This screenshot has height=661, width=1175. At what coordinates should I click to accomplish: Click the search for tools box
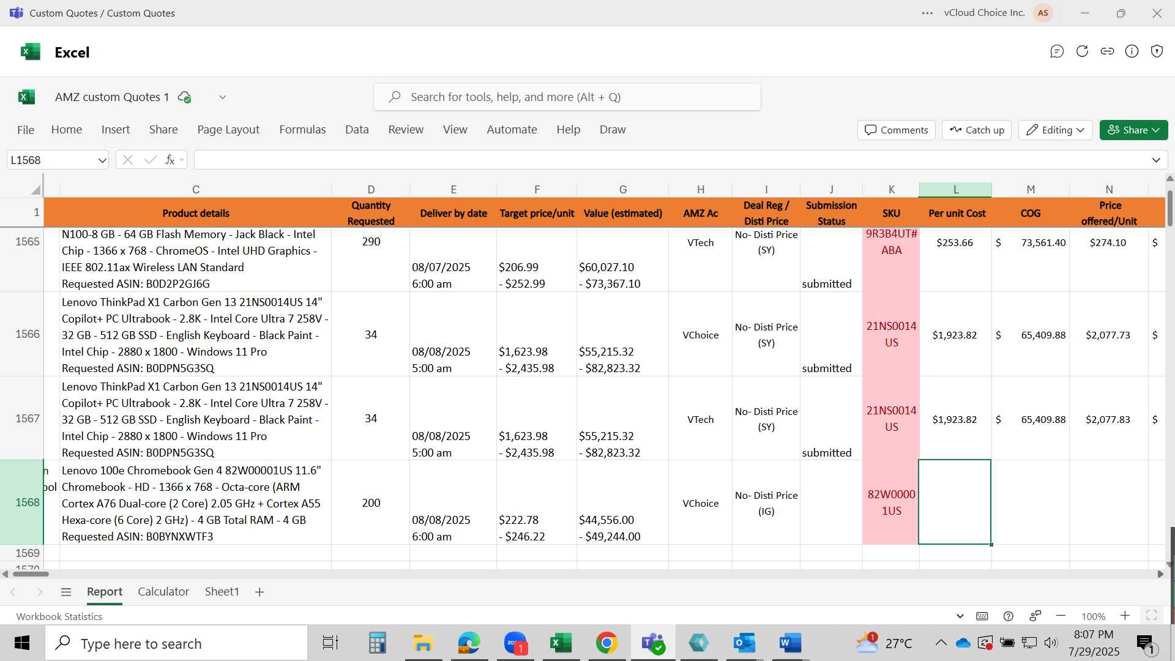tap(567, 97)
